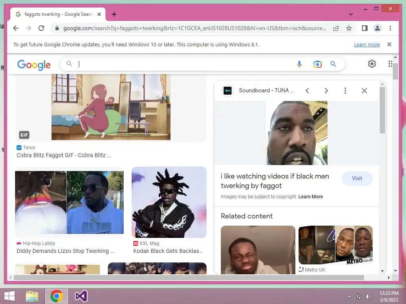This screenshot has height=304, width=406.
Task: Open the Diddy Demands Lizzo result title
Action: 65,251
